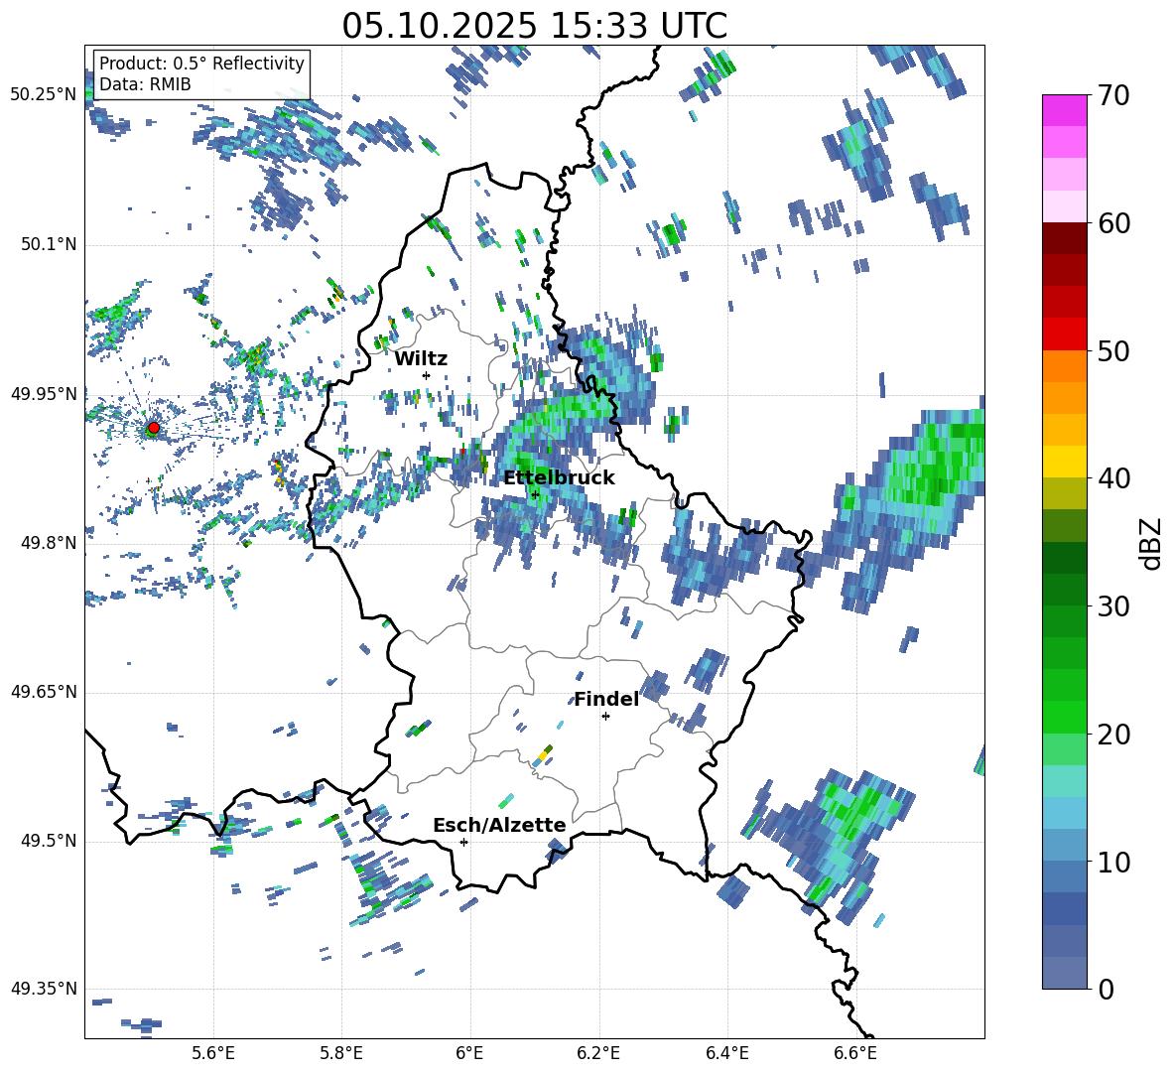Click the bright red colorbar segment above 50

click(1064, 335)
